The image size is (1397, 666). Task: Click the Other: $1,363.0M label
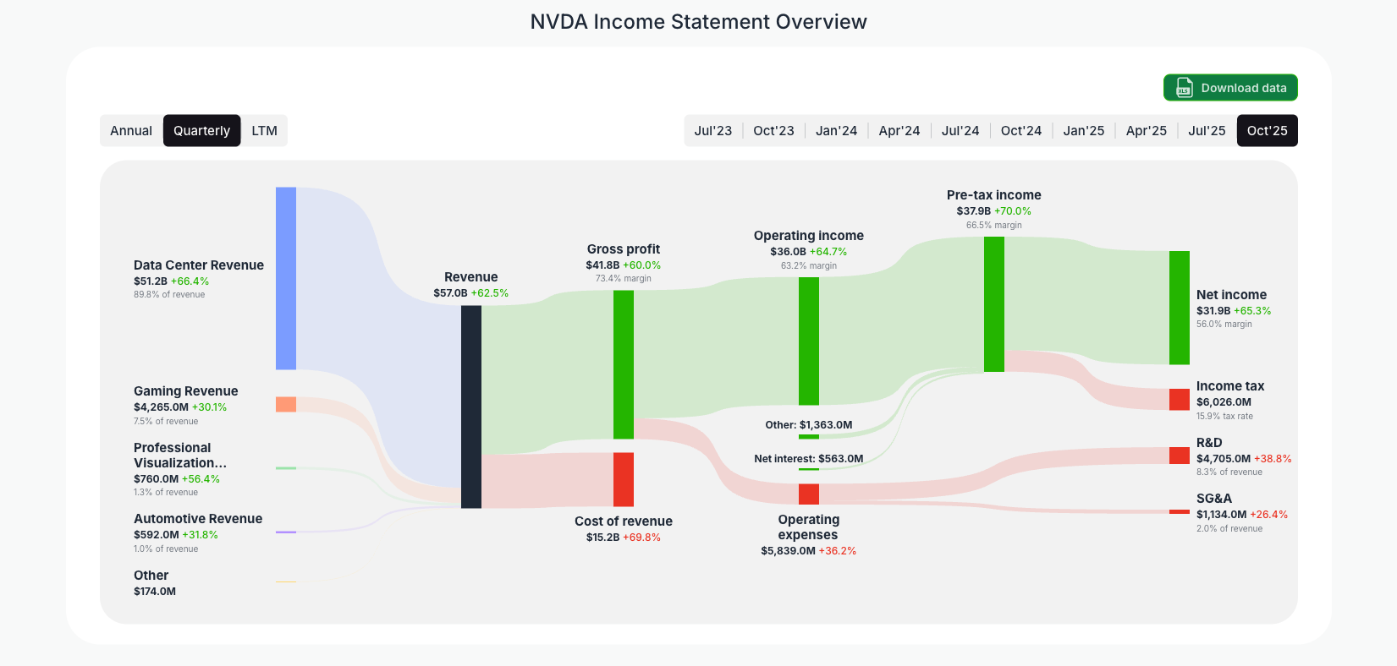pyautogui.click(x=809, y=425)
